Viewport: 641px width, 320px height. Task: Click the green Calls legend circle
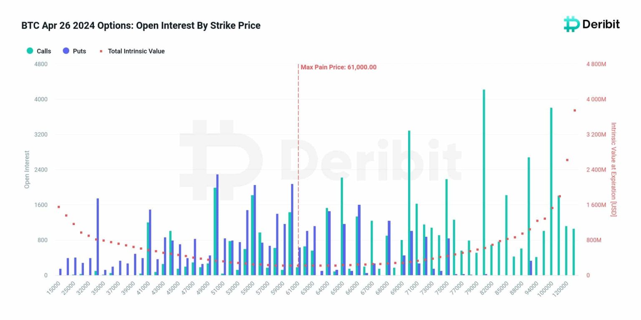coord(30,51)
